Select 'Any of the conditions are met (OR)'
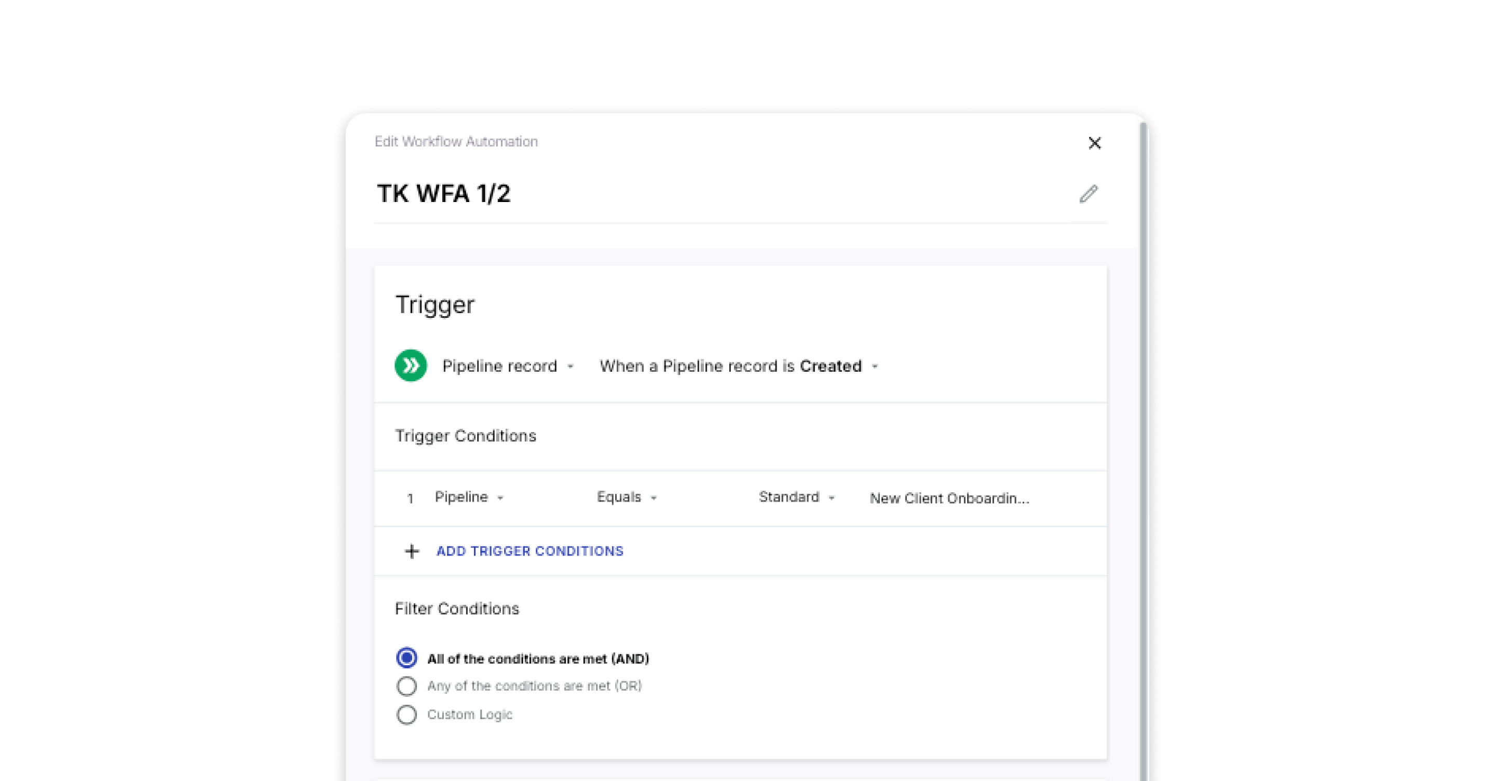Image resolution: width=1495 pixels, height=781 pixels. (x=406, y=686)
